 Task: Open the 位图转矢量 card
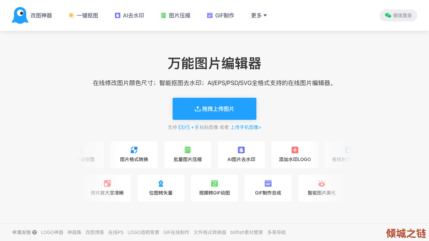[x=161, y=188]
